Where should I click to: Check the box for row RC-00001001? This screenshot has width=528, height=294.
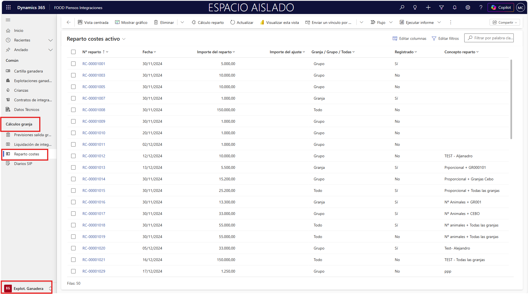pyautogui.click(x=73, y=64)
